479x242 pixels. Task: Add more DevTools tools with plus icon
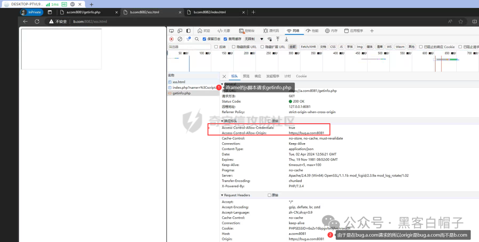click(372, 31)
